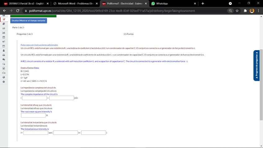Click the zoom magnifier icon in address bar
263x148 pixels.
[230, 11]
